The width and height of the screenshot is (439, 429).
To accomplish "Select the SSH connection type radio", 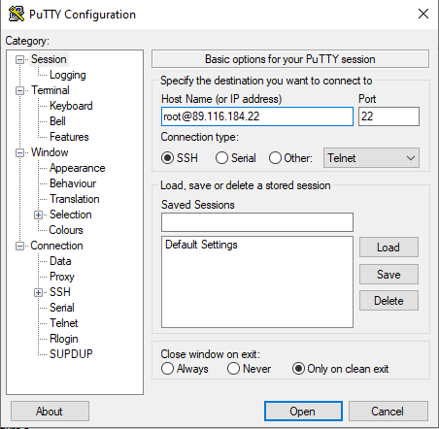I will tap(167, 158).
